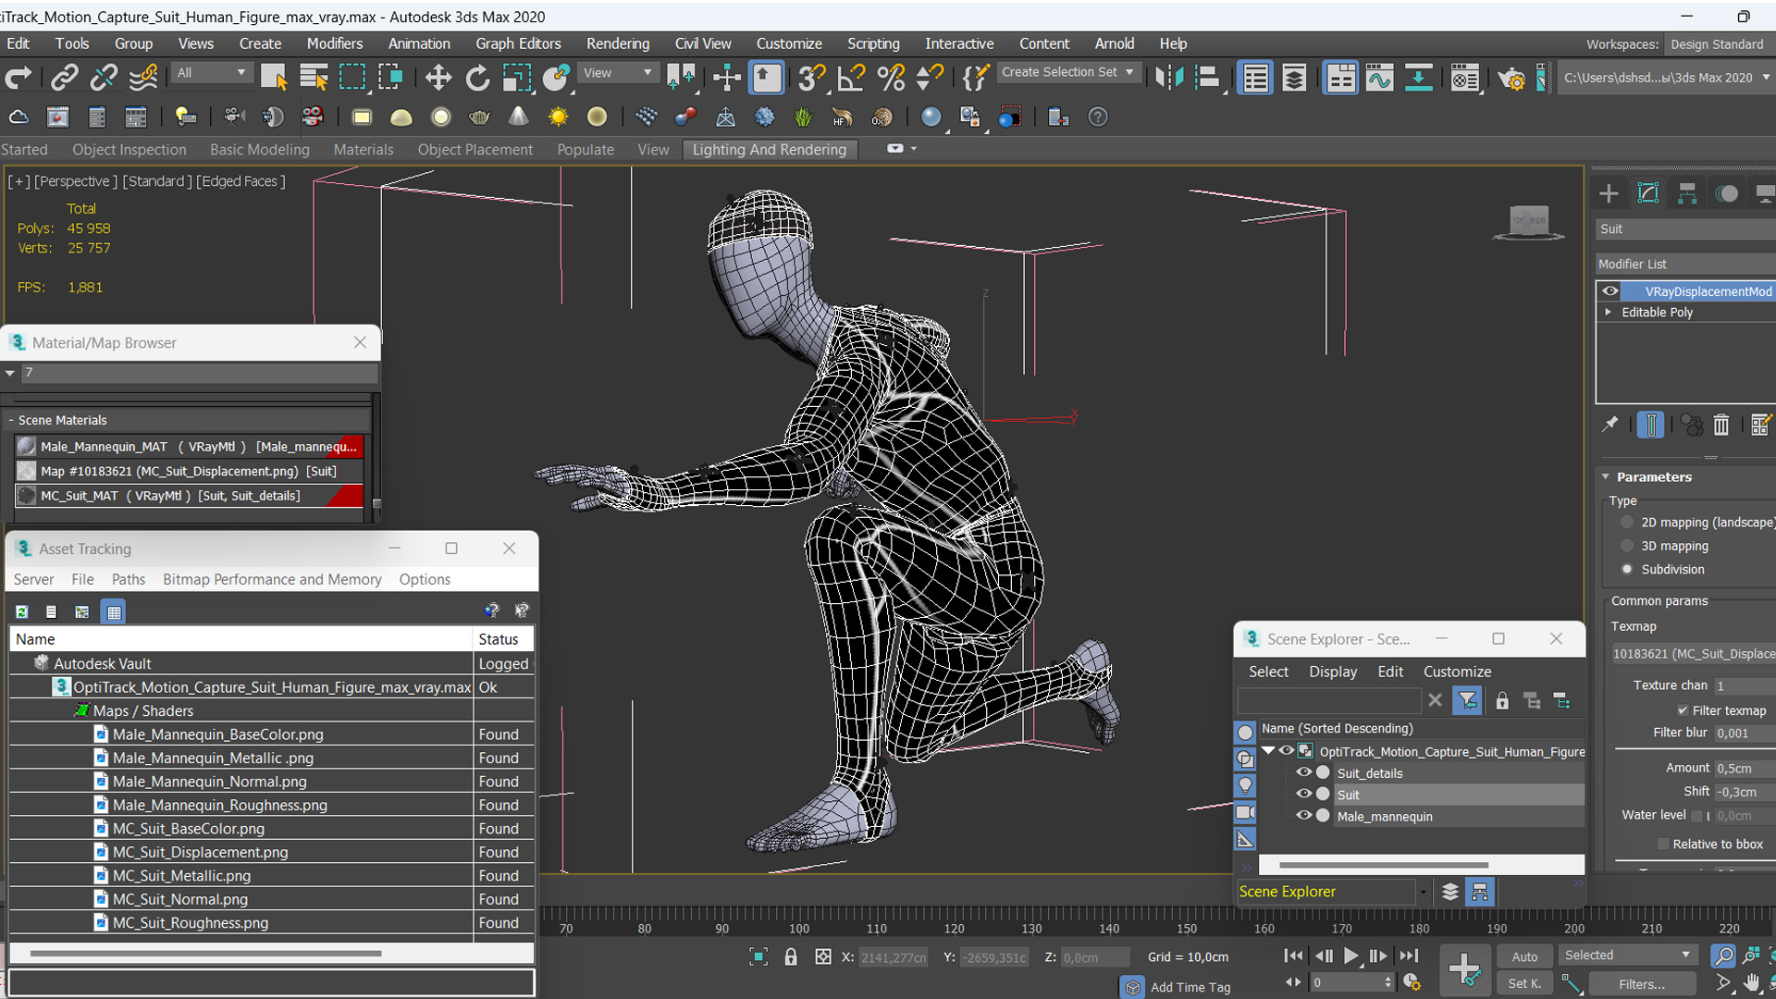Toggle visibility eye of VRayDisplacementMod modifier
The height and width of the screenshot is (999, 1776).
tap(1609, 291)
